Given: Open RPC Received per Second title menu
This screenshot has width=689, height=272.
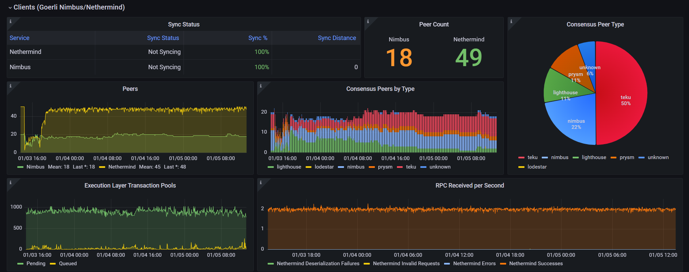Looking at the screenshot, I should point(470,186).
